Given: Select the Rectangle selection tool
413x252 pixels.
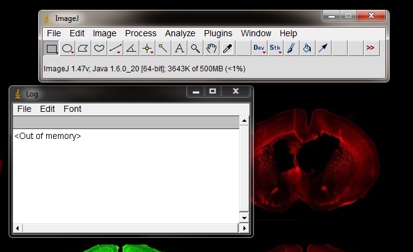Looking at the screenshot, I should point(52,49).
